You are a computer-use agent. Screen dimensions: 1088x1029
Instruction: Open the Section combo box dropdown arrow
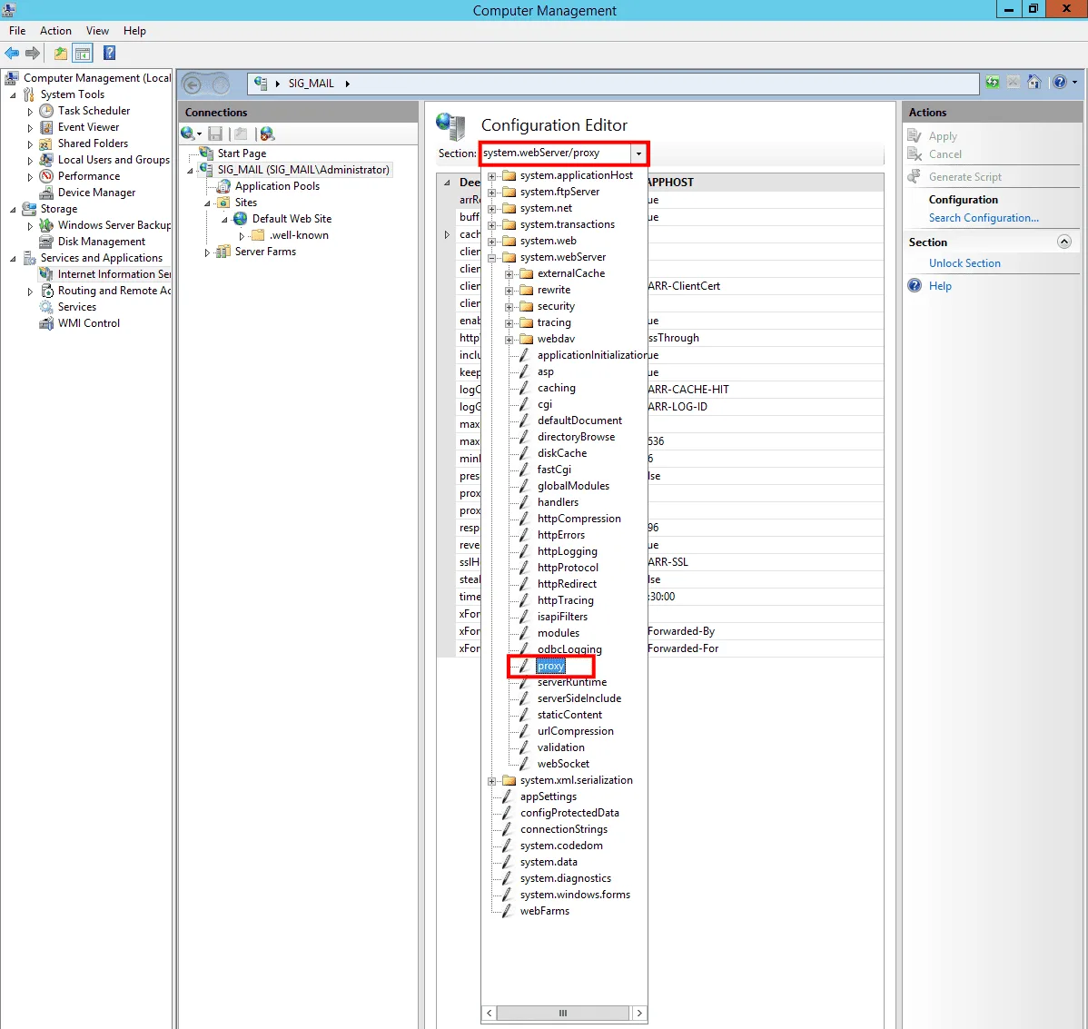(638, 153)
